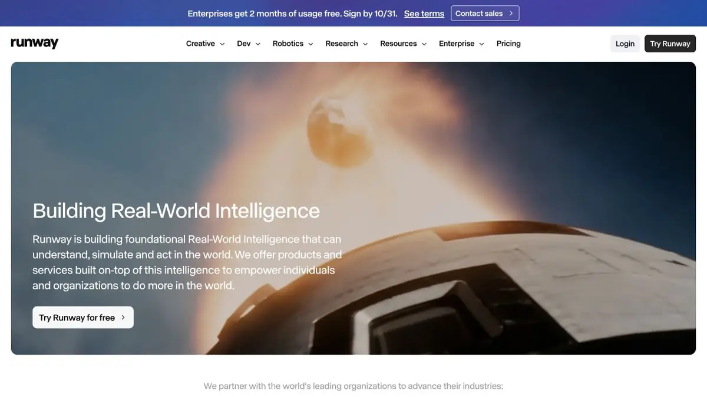Go to the Pricing page
The width and height of the screenshot is (707, 397).
point(508,44)
